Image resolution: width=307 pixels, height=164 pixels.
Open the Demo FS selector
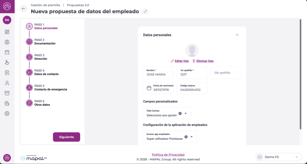[279, 157]
